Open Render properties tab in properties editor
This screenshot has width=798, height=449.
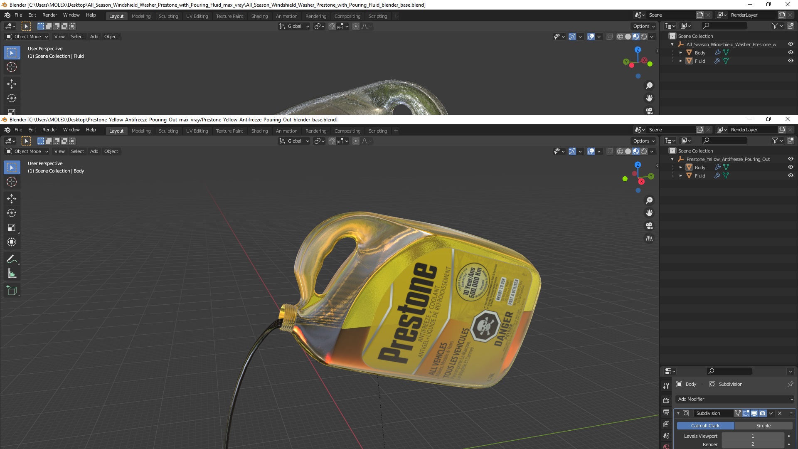(x=666, y=400)
